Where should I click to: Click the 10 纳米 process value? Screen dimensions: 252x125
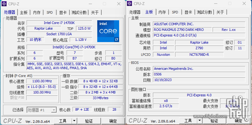[35, 40]
